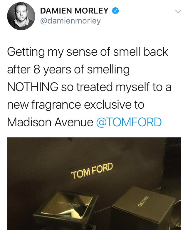Visit the @damienmorley handle
The width and height of the screenshot is (188, 230).
(x=70, y=21)
